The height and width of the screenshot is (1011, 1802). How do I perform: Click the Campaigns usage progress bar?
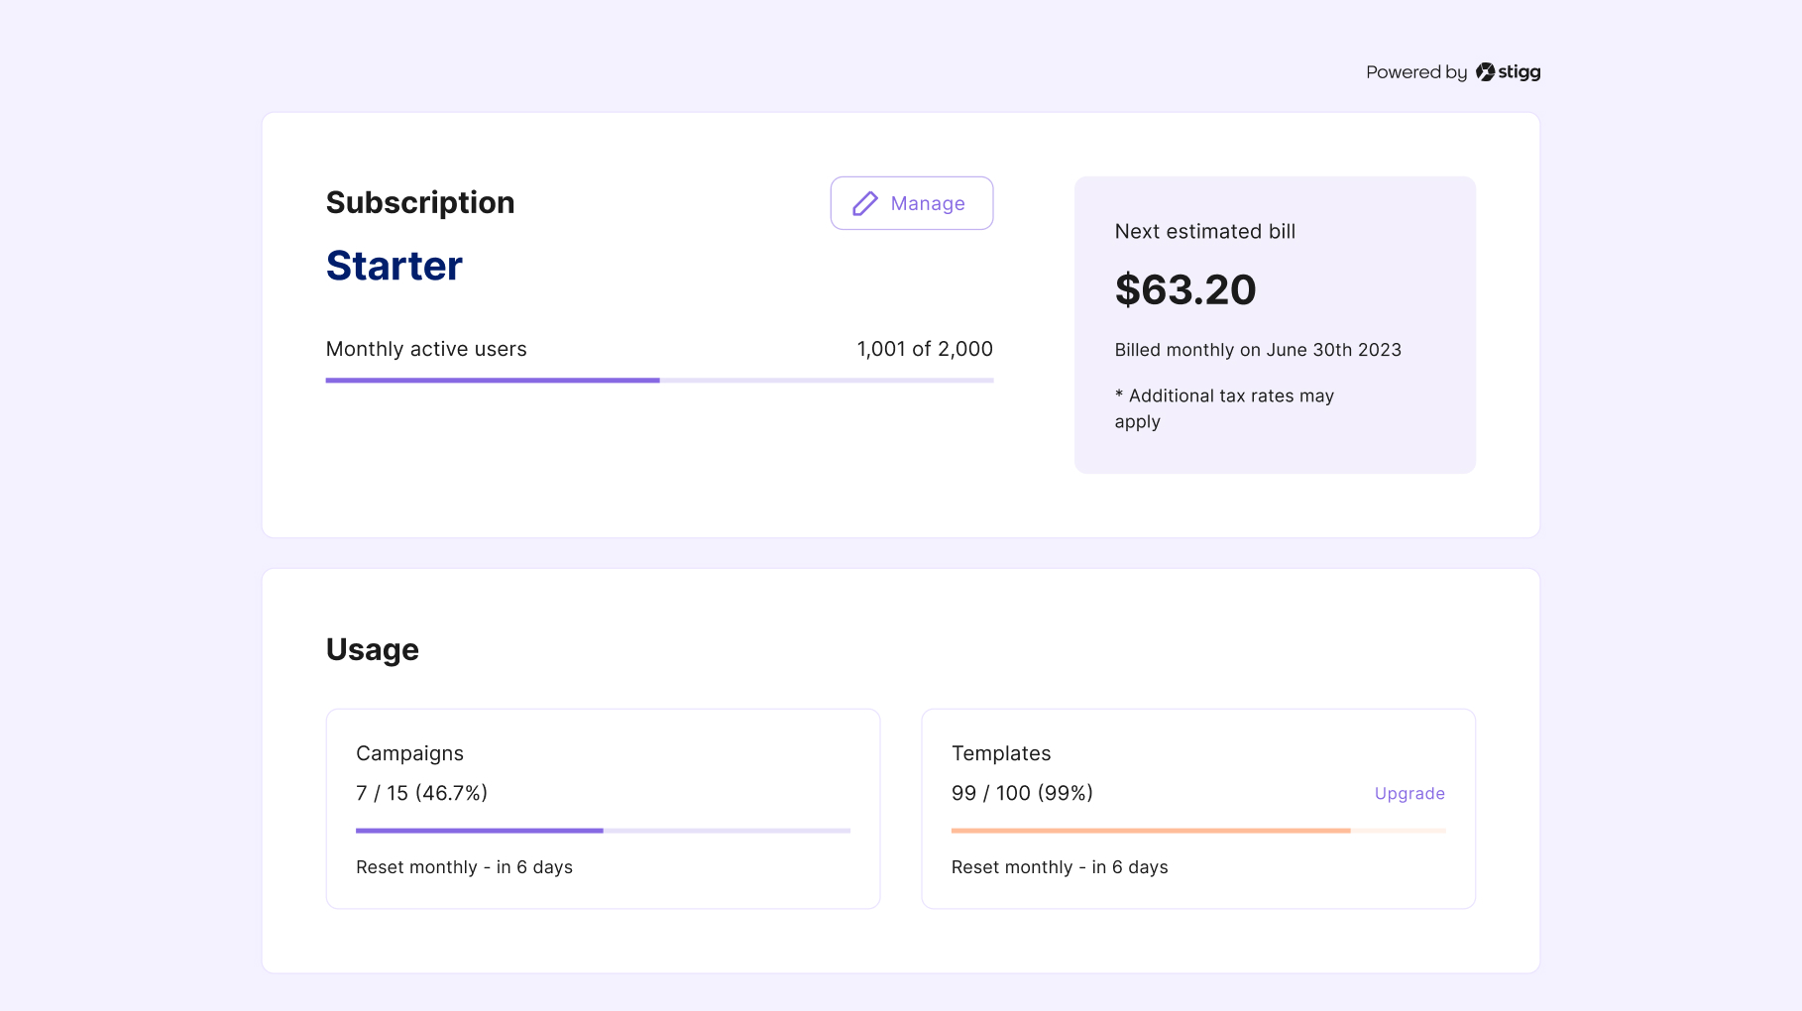click(602, 830)
